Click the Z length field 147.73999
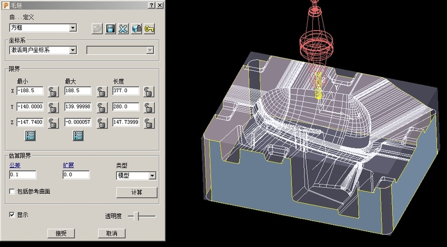 click(x=126, y=122)
